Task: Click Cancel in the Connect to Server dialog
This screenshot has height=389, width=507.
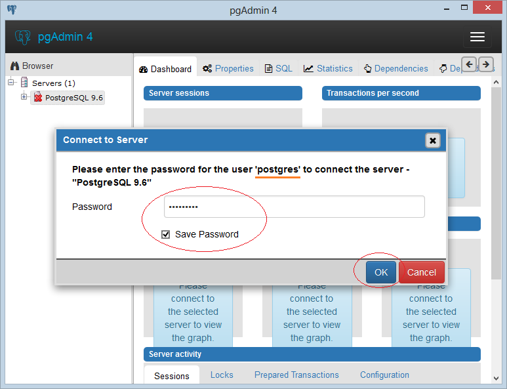Action: 421,272
